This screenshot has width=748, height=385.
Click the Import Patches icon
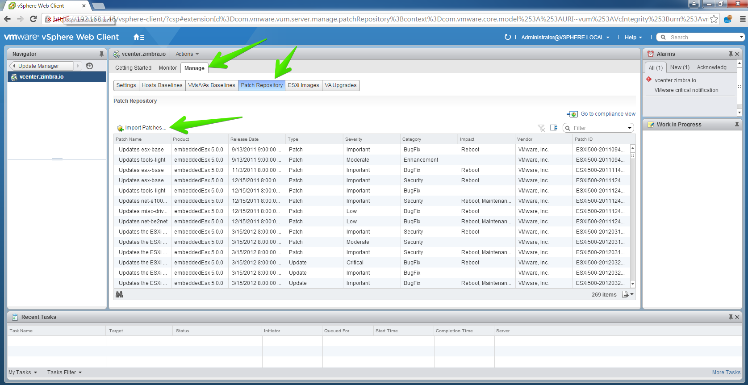click(121, 128)
